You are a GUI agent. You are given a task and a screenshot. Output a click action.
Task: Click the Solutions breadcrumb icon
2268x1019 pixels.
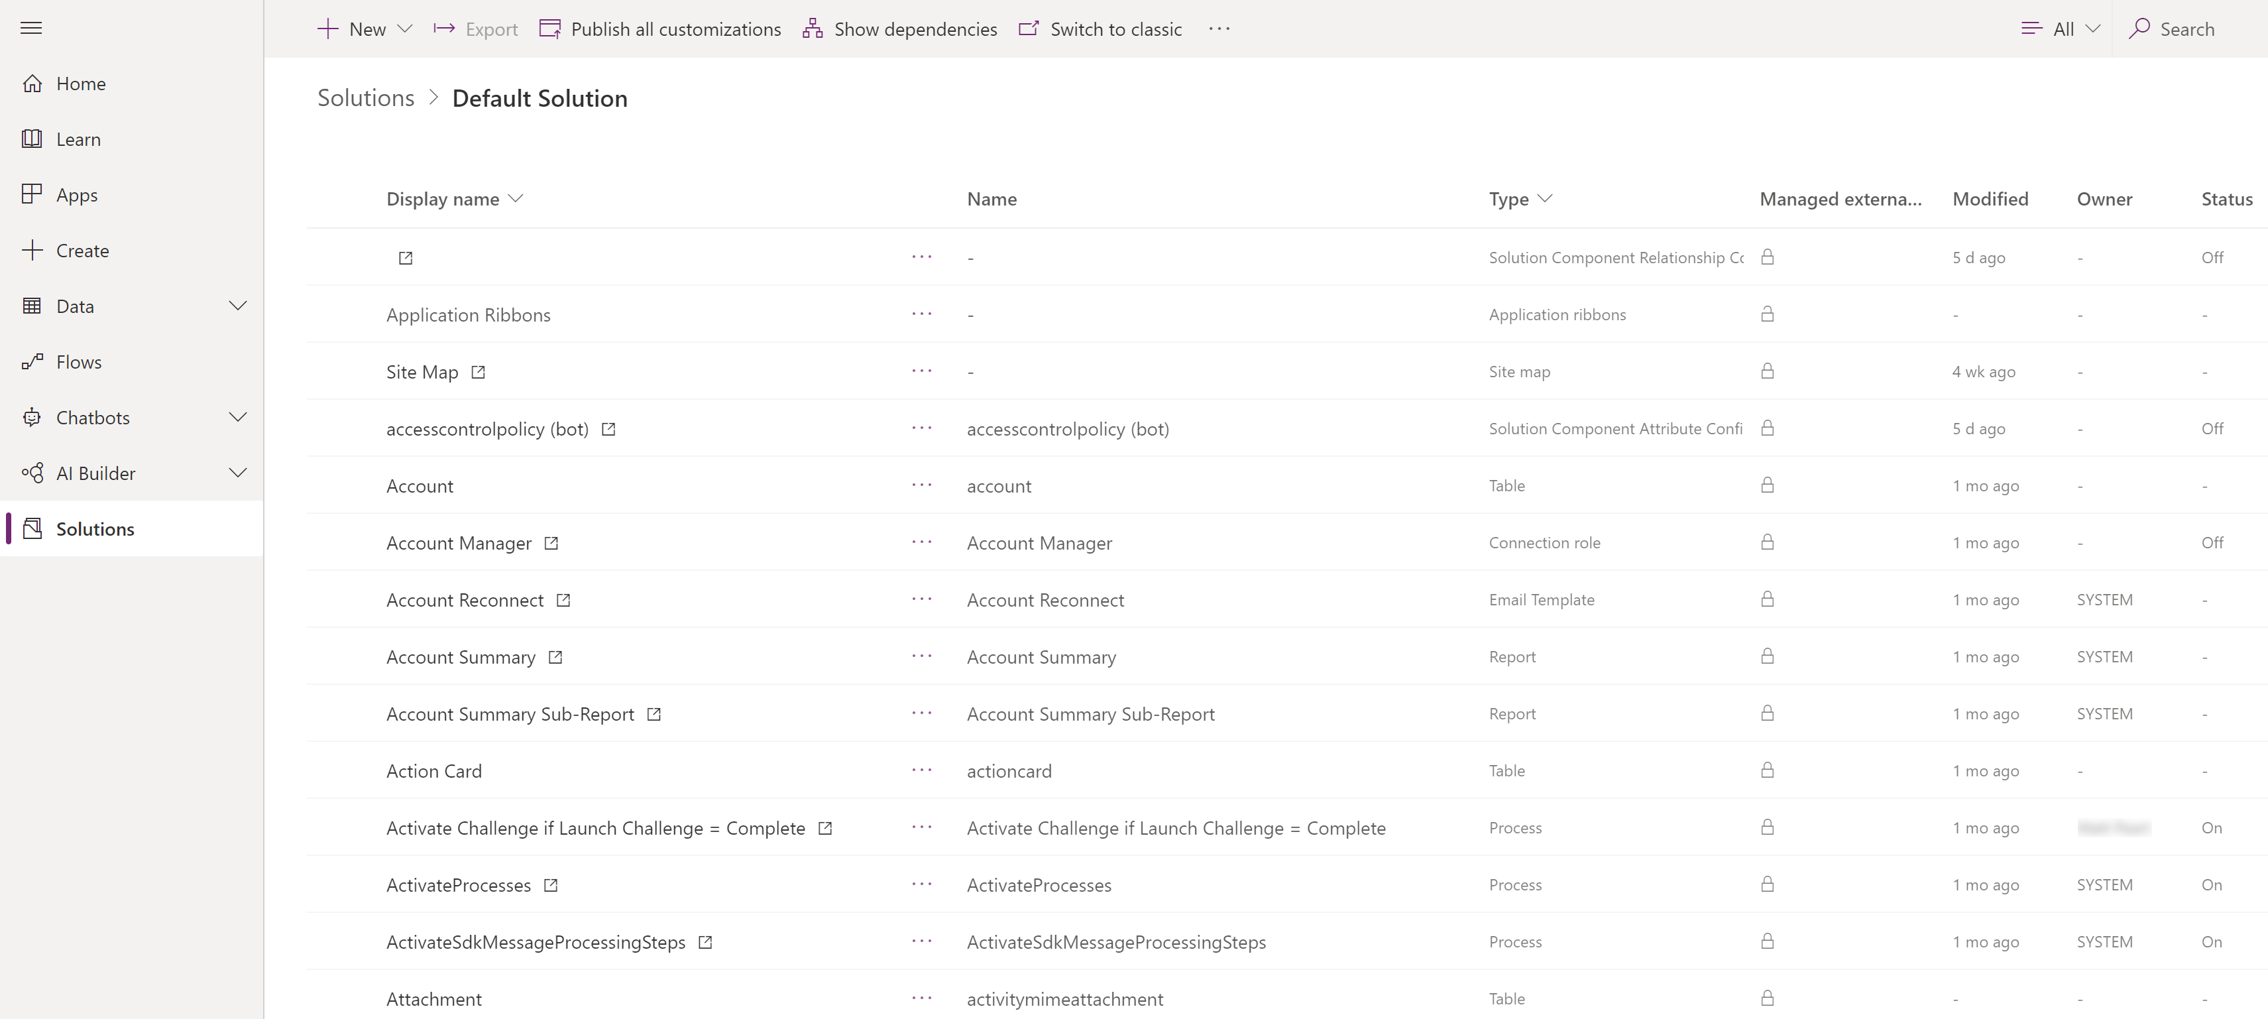point(366,97)
